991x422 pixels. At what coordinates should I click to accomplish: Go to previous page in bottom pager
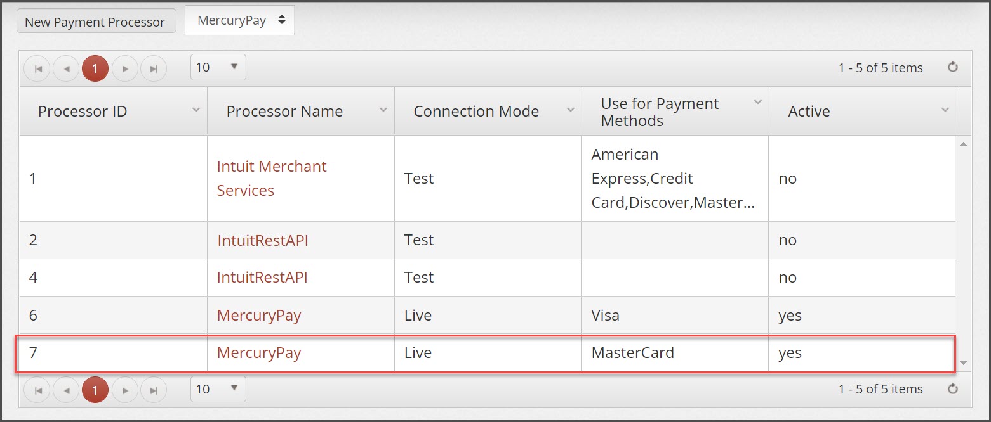tap(66, 390)
